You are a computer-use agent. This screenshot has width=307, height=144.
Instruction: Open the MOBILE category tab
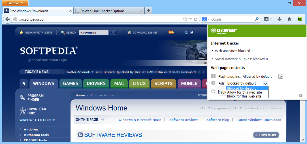[x=189, y=84]
